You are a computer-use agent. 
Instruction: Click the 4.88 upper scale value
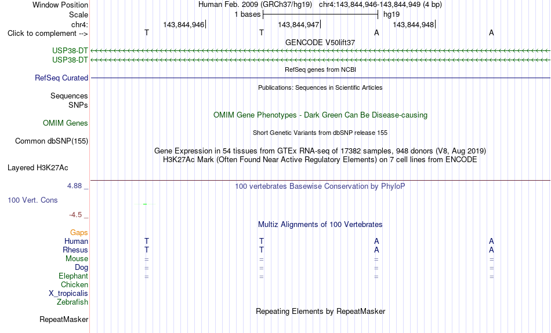74,186
